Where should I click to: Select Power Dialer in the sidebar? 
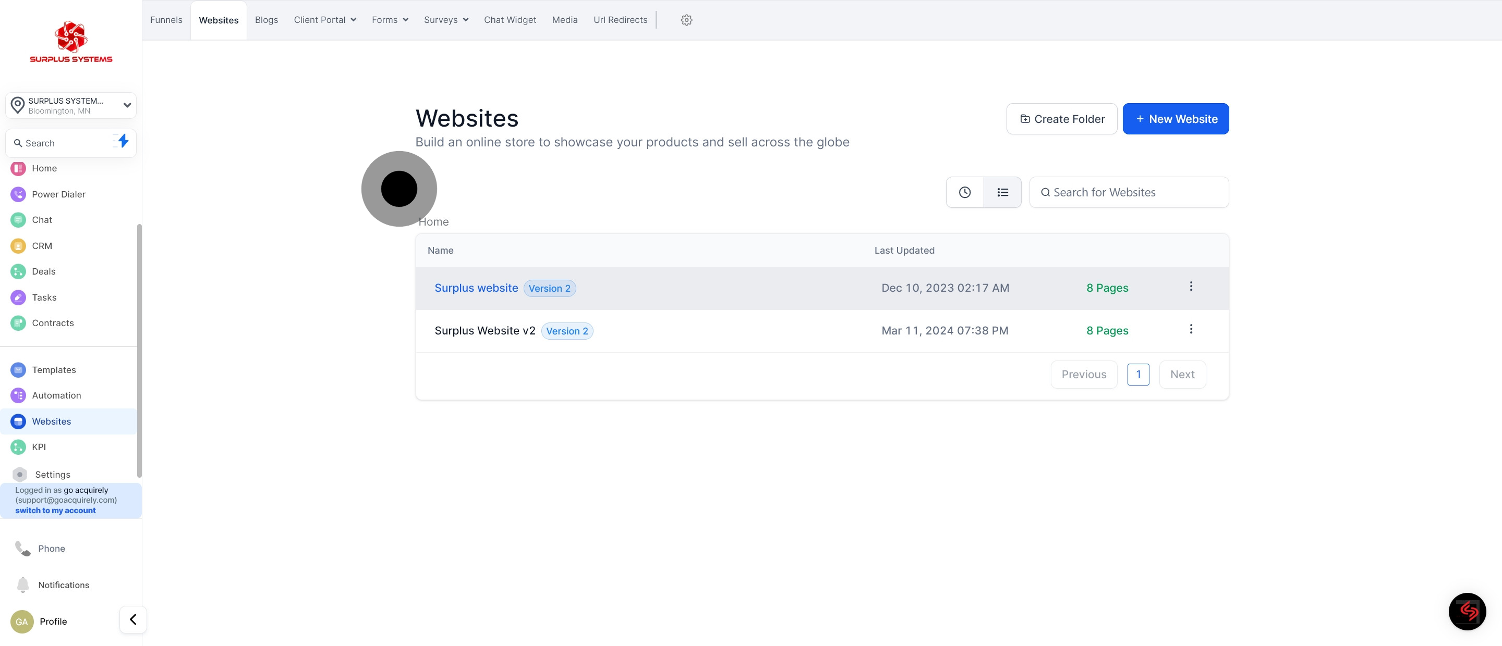tap(58, 194)
